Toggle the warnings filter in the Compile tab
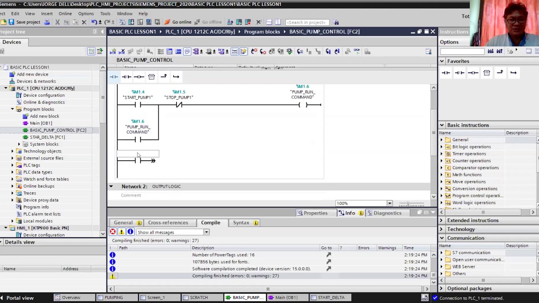 pos(122,232)
